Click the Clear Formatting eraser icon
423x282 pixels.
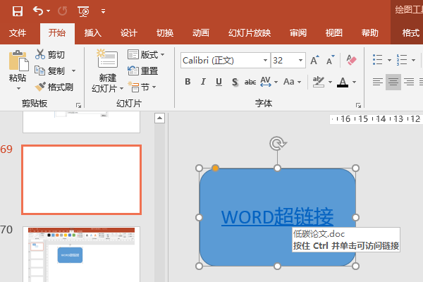[x=352, y=61]
